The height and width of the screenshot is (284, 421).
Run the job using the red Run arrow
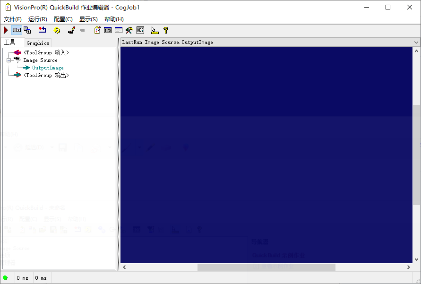coord(5,30)
